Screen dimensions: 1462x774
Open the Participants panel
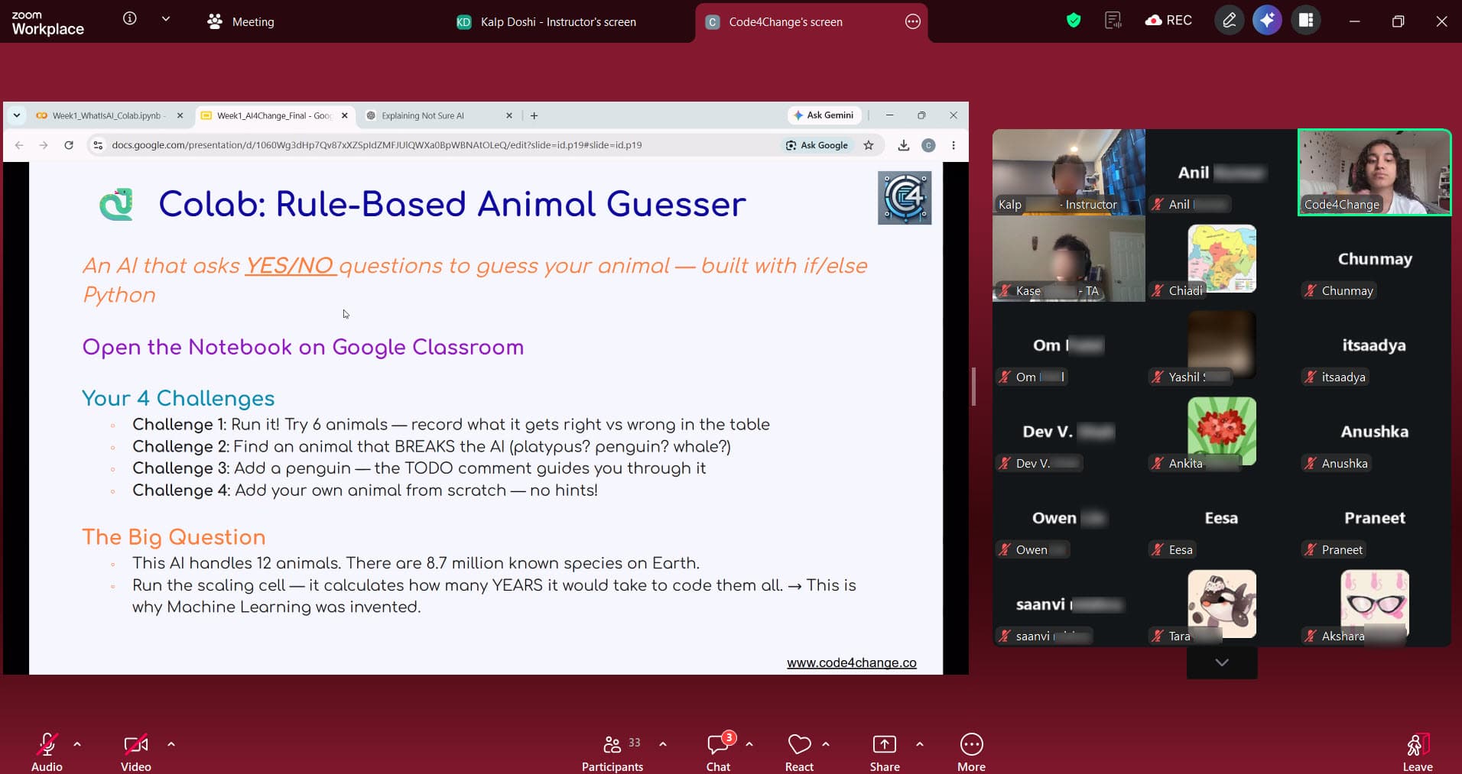point(612,752)
